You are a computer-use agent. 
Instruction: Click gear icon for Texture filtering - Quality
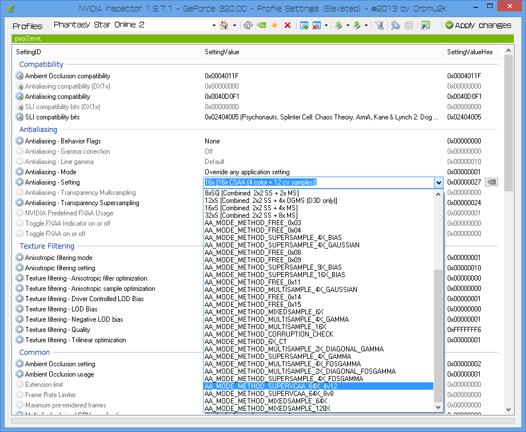(19, 330)
